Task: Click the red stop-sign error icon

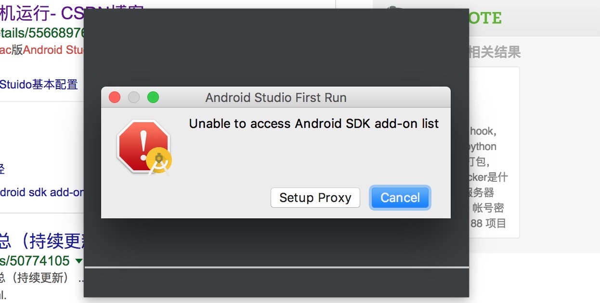Action: [x=142, y=144]
